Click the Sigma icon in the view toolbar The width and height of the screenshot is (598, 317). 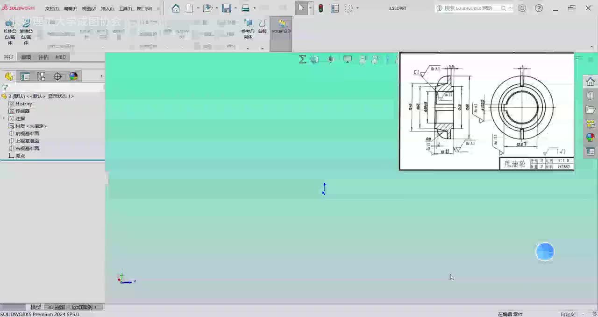[303, 59]
